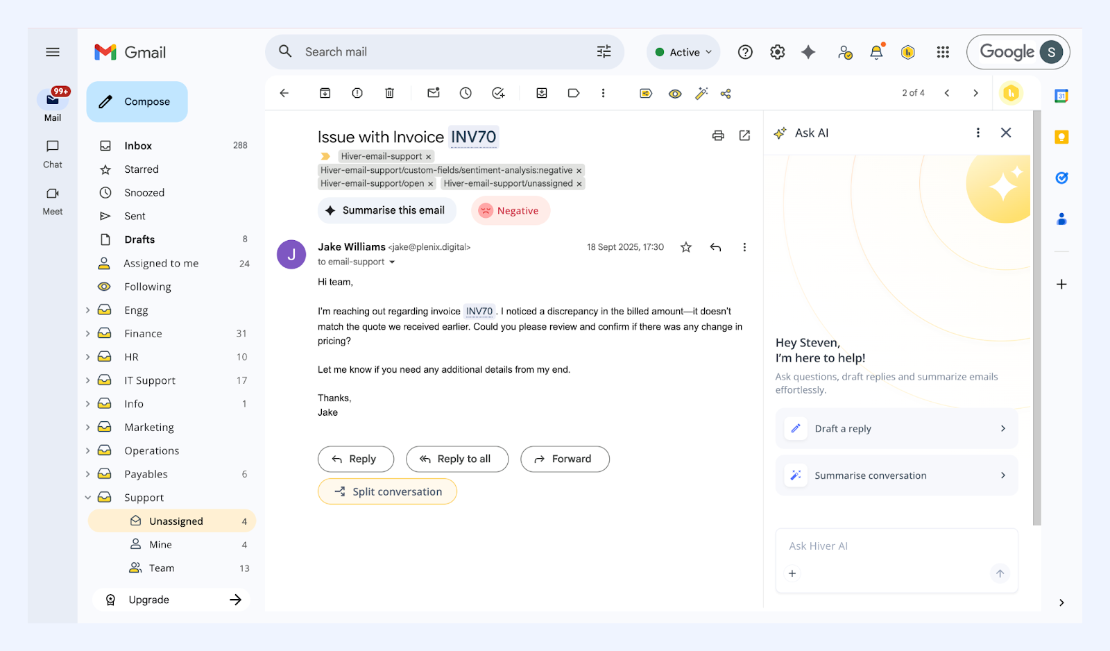Screen dimensions: 1110x651
Task: Switch to Chat in the left rail
Action: [53, 154]
